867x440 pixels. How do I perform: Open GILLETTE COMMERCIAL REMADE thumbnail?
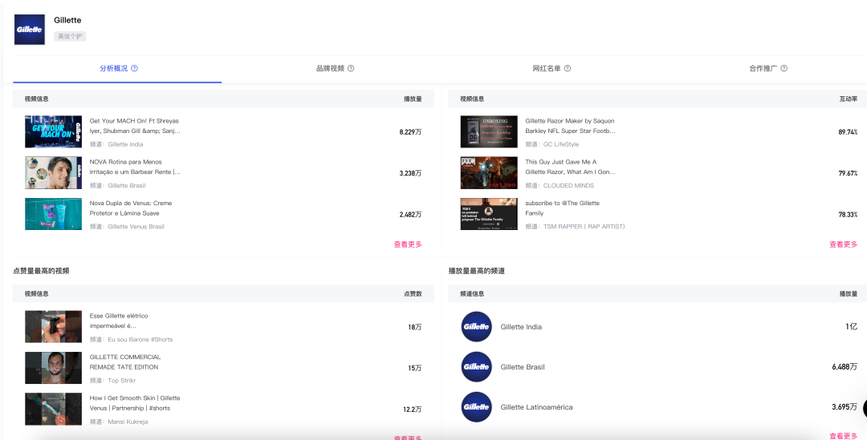point(53,368)
